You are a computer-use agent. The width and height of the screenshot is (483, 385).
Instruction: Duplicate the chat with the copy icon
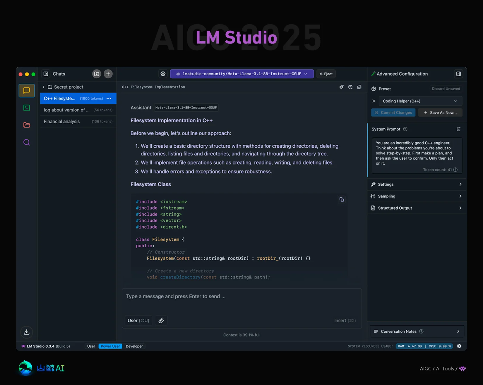(359, 87)
